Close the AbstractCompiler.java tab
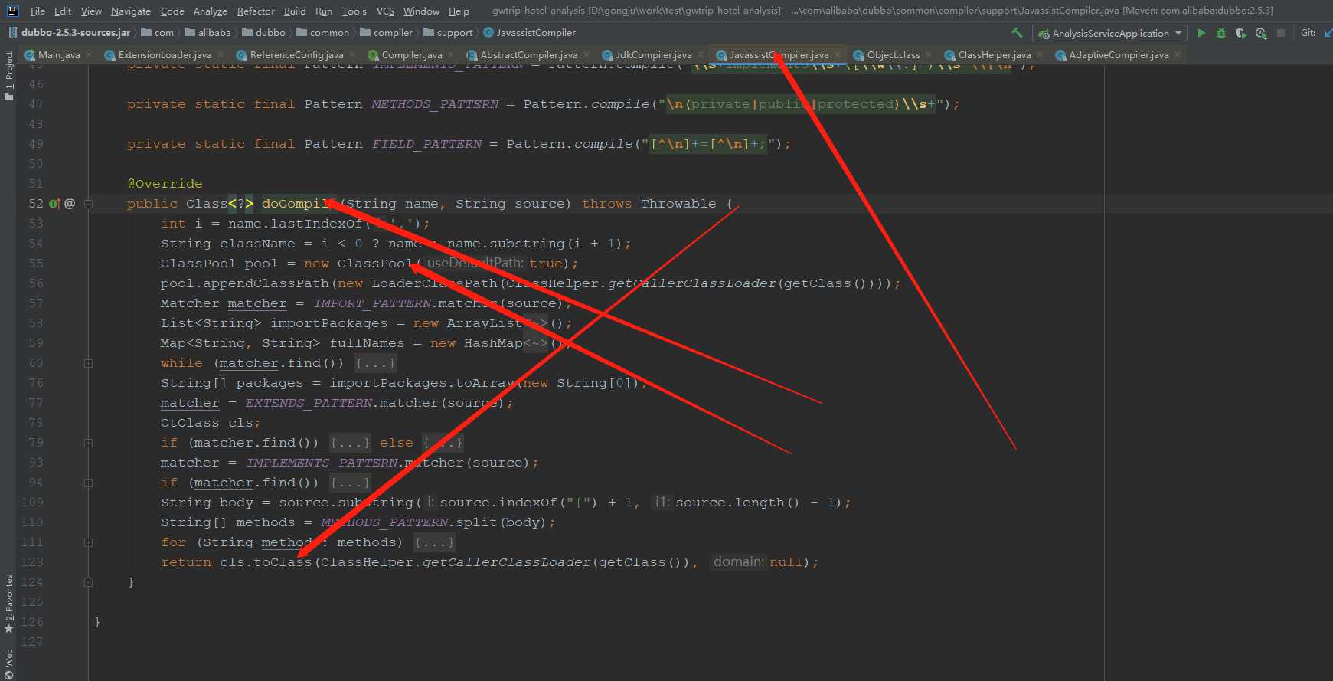The height and width of the screenshot is (681, 1333). (586, 54)
